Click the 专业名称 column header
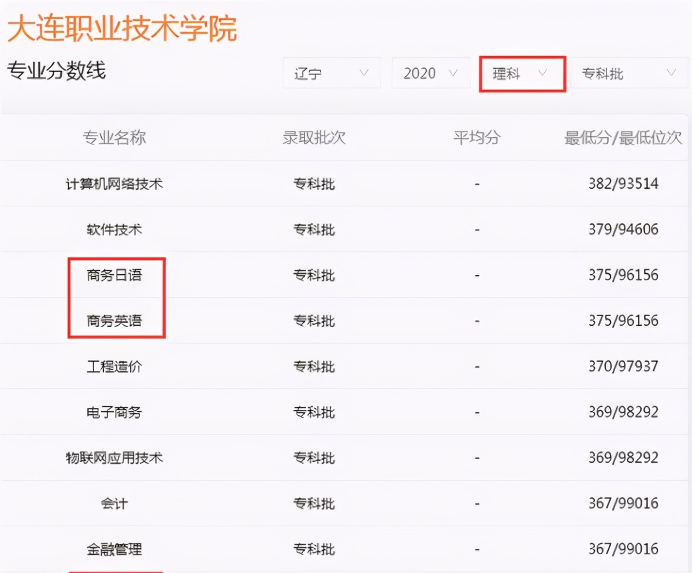 coord(113,138)
